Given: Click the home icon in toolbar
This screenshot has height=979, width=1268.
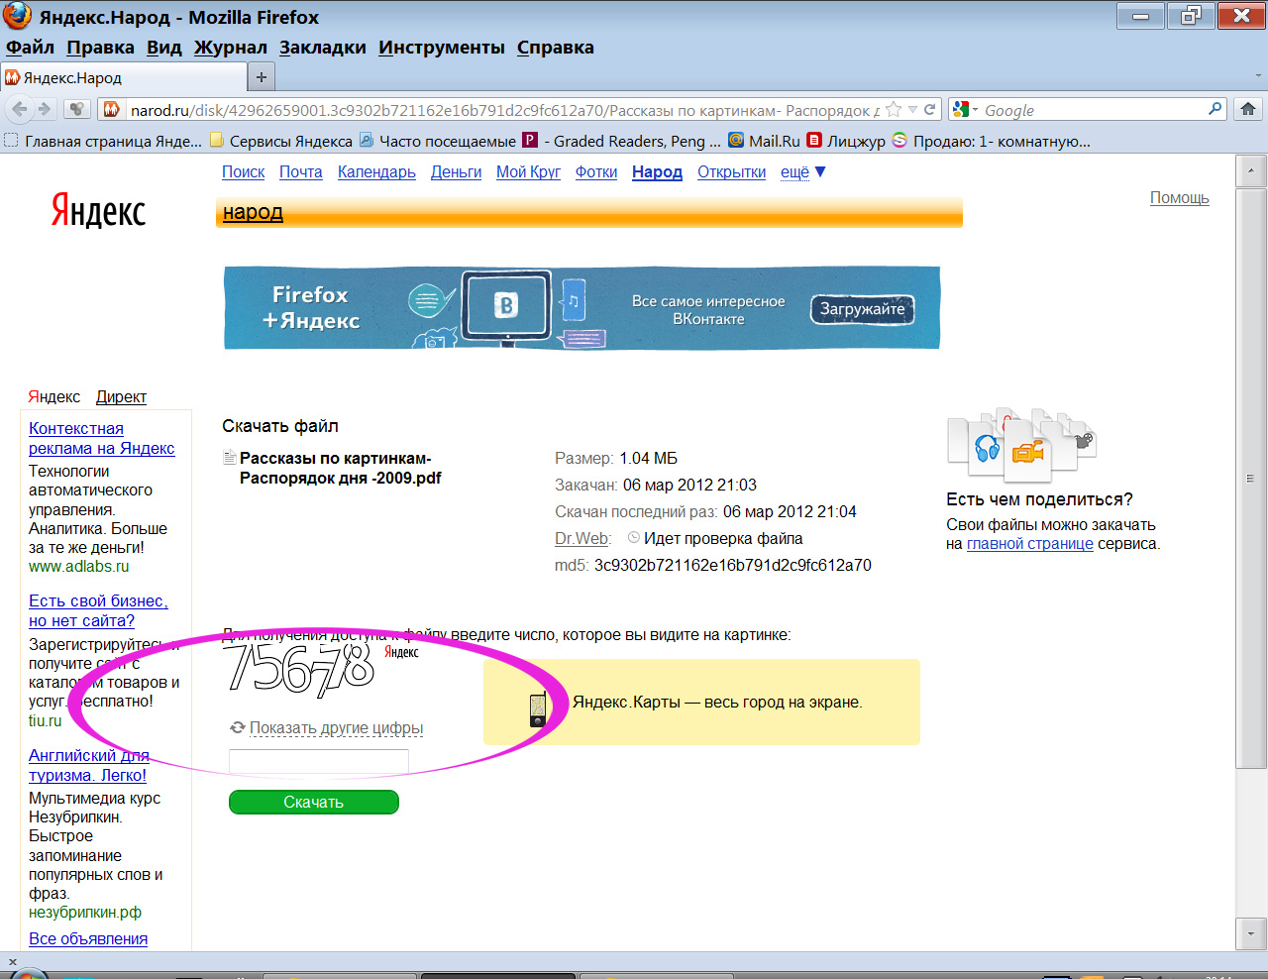Looking at the screenshot, I should pos(1248,110).
